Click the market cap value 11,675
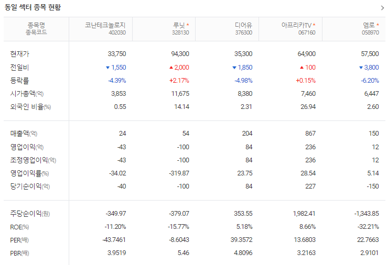Viewport: 387px width, 265px height. tap(180, 94)
